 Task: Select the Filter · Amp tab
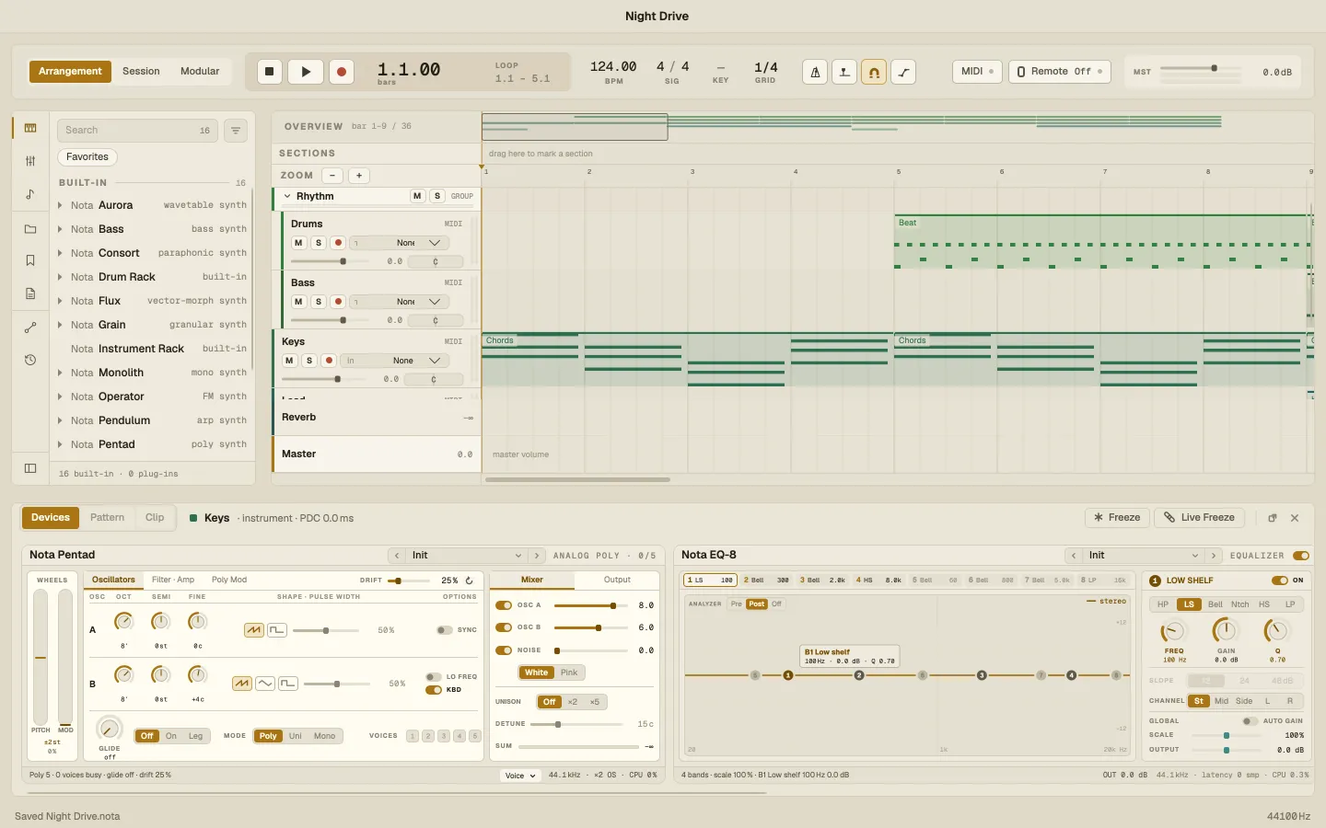173,580
